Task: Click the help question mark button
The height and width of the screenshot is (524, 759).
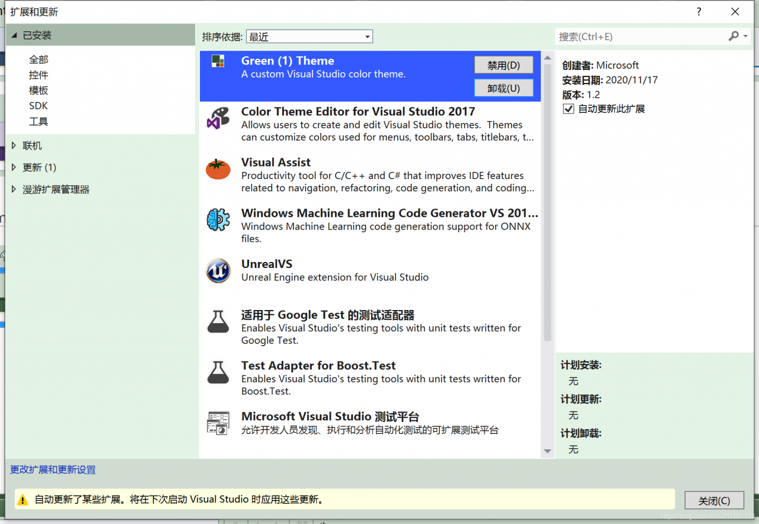Action: [x=699, y=11]
